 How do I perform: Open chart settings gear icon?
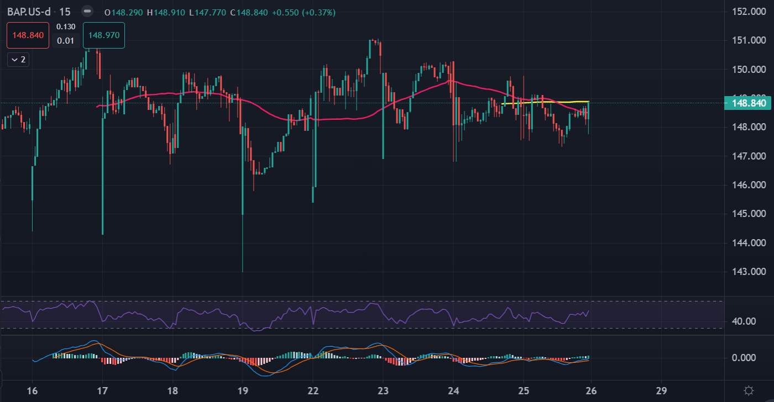[749, 390]
